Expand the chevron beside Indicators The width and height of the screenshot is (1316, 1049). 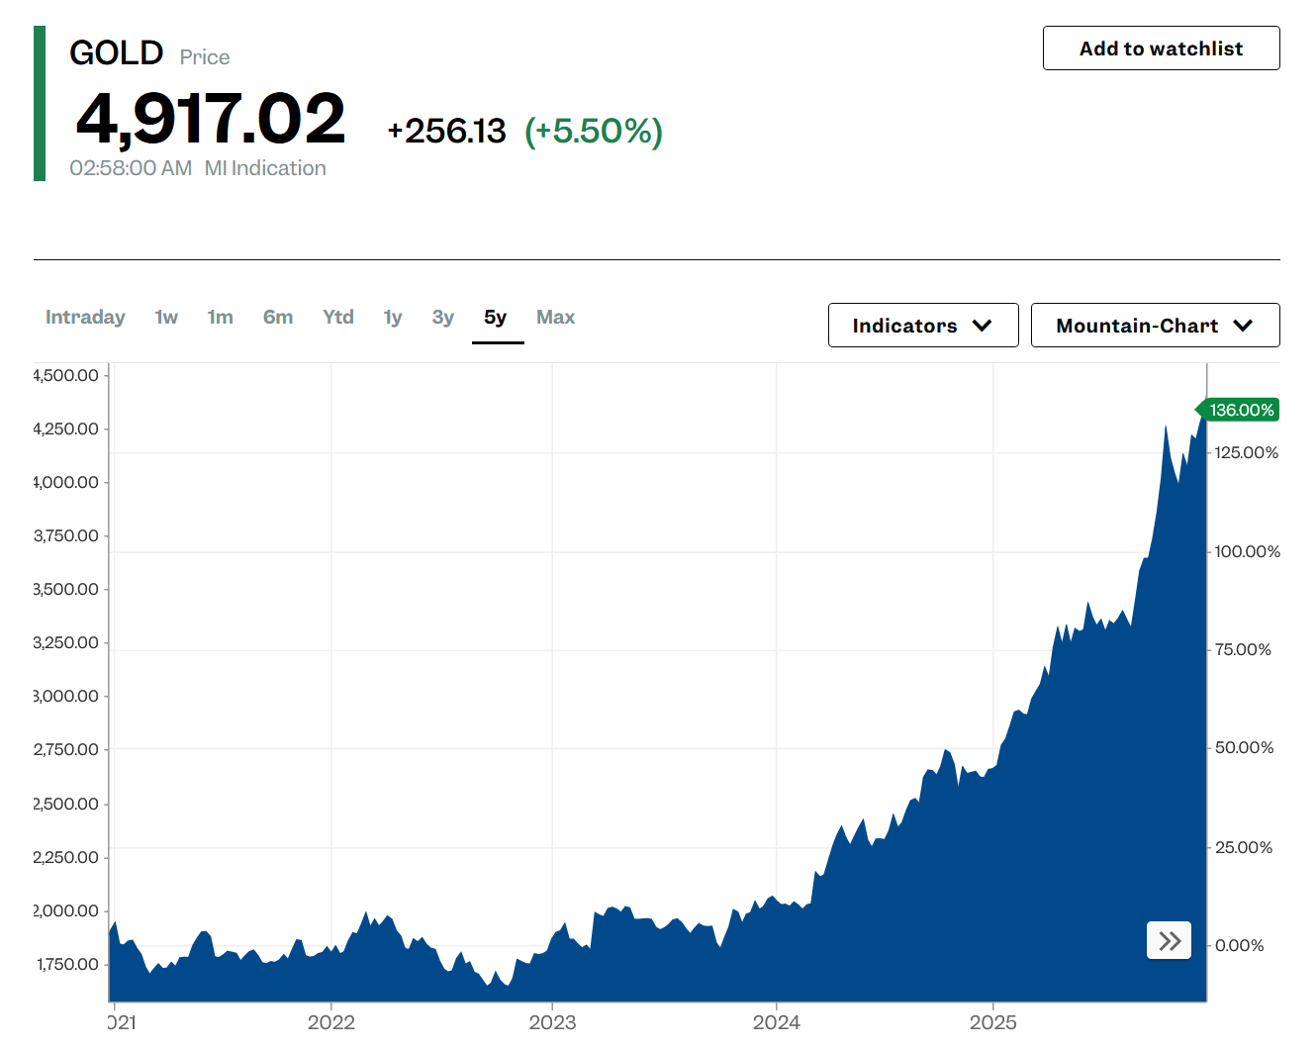coord(983,325)
